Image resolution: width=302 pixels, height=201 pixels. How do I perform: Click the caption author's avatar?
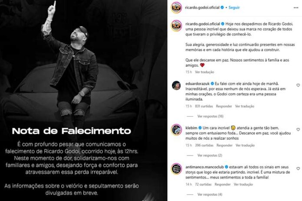pos(177,26)
